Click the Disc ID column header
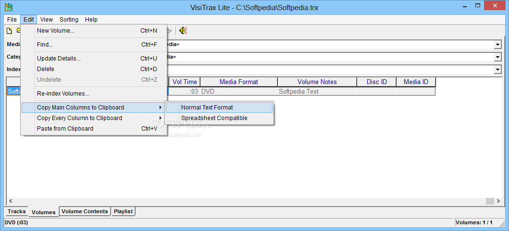The image size is (509, 231). [x=376, y=82]
